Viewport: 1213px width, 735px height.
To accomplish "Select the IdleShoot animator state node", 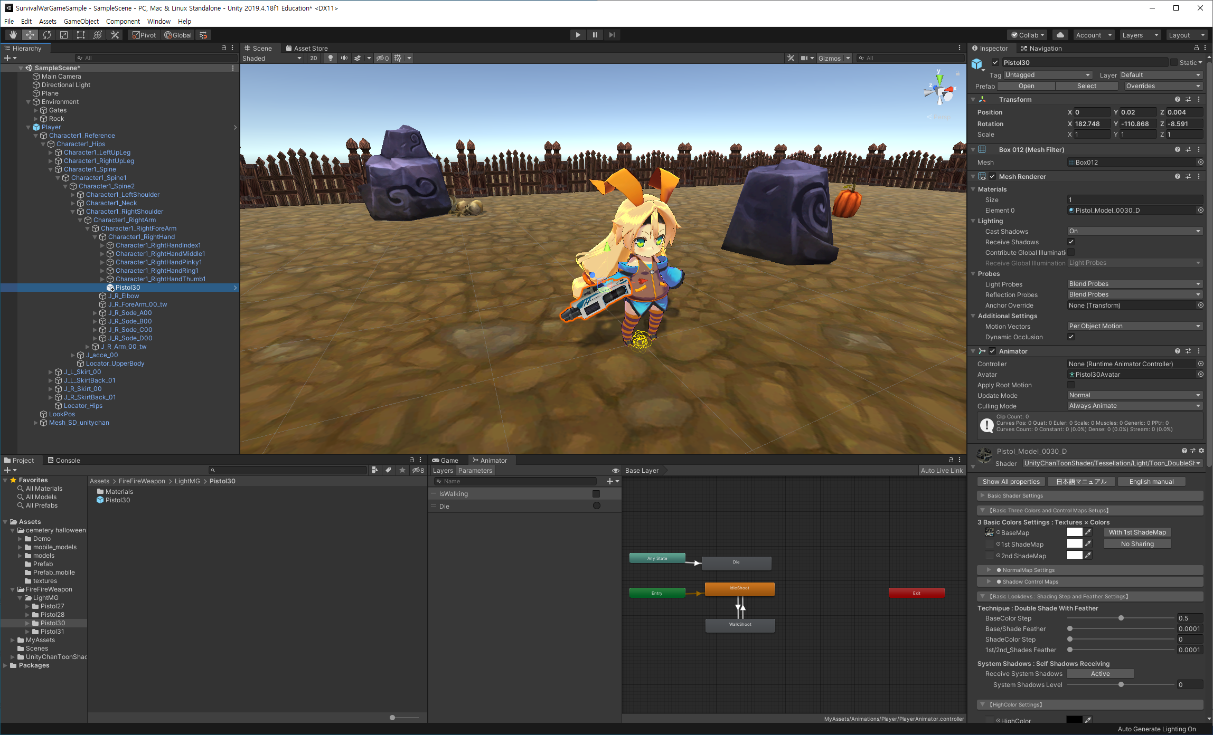I will [739, 589].
